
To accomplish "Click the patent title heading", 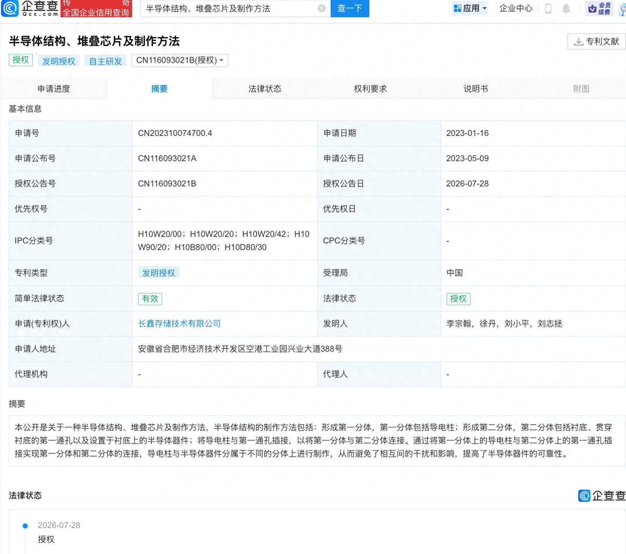I will [94, 41].
